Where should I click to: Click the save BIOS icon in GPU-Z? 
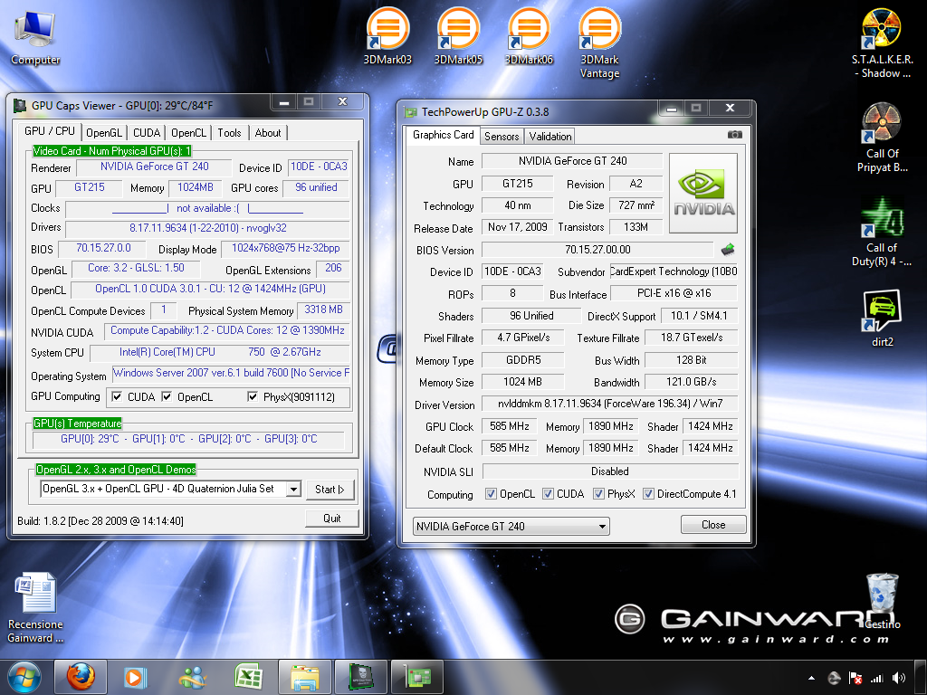[728, 250]
